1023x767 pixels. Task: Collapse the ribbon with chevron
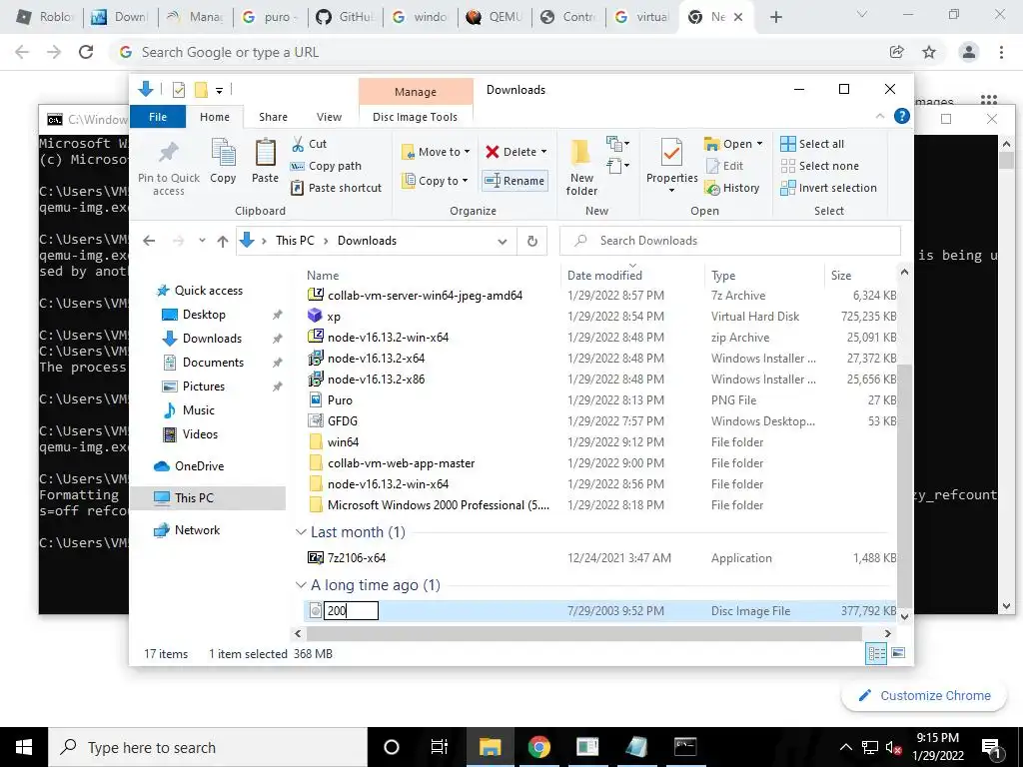click(x=879, y=116)
